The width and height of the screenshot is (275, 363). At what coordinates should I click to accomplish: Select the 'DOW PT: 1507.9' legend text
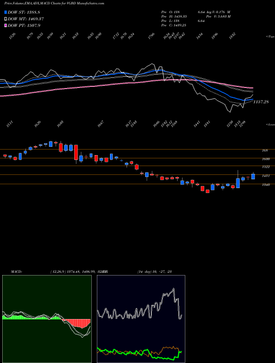pos(24,25)
